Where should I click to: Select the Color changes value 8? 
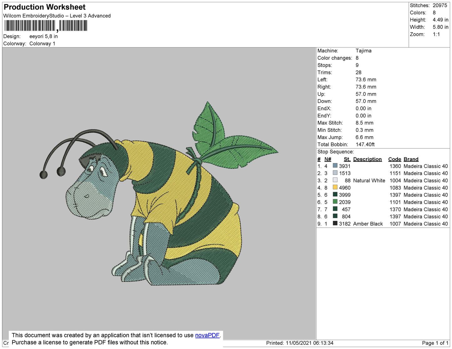357,58
